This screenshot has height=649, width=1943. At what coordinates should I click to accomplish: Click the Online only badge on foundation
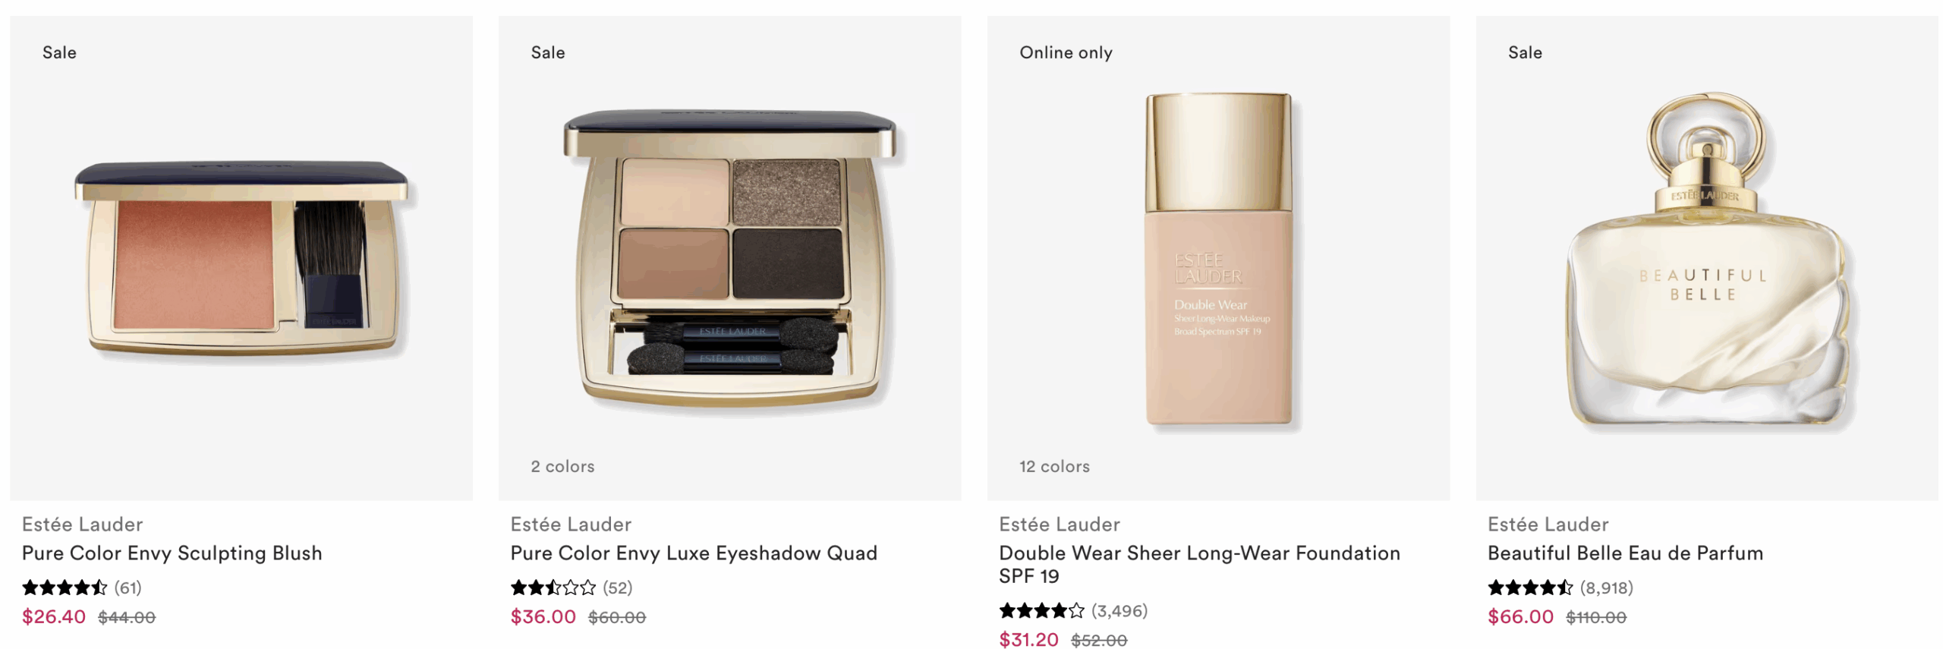pyautogui.click(x=1066, y=52)
